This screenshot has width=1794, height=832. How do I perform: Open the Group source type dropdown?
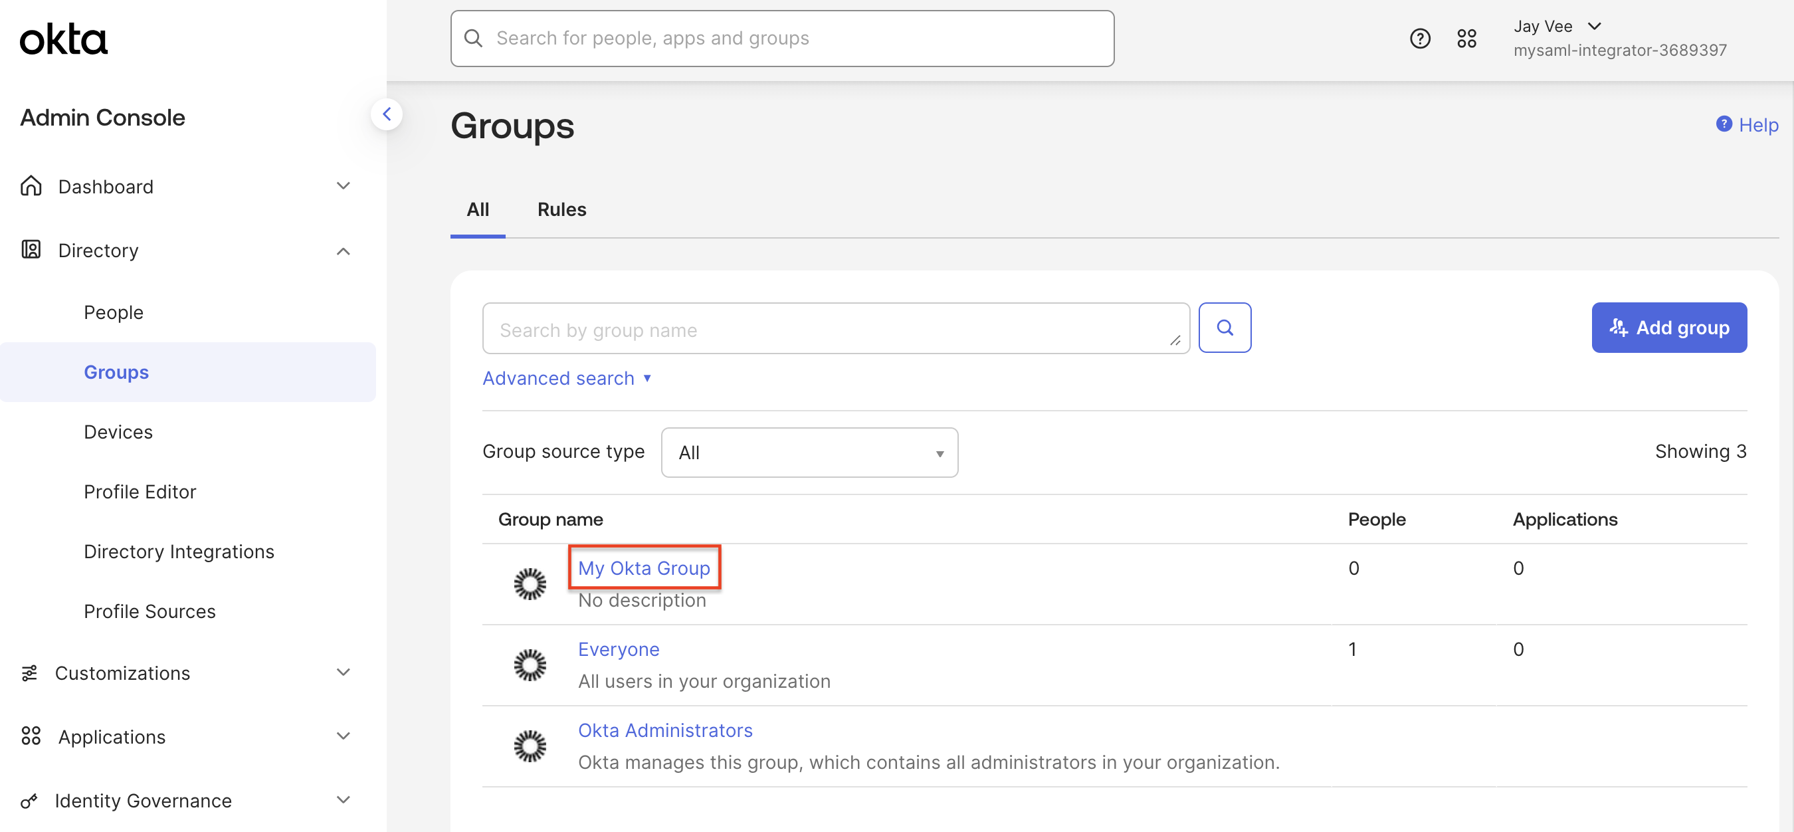click(x=809, y=453)
